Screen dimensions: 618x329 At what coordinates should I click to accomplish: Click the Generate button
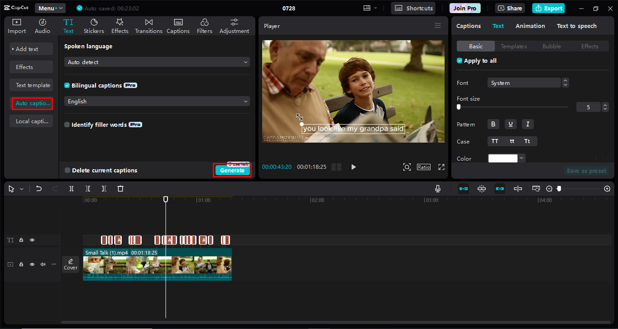pyautogui.click(x=232, y=171)
